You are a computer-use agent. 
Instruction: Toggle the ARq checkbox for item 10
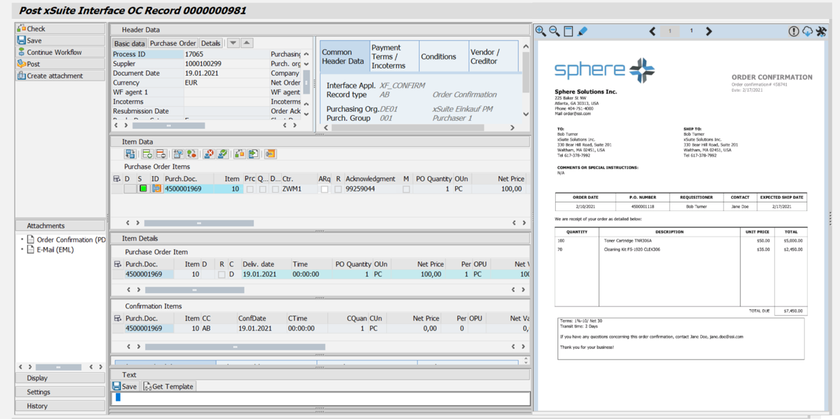point(325,190)
